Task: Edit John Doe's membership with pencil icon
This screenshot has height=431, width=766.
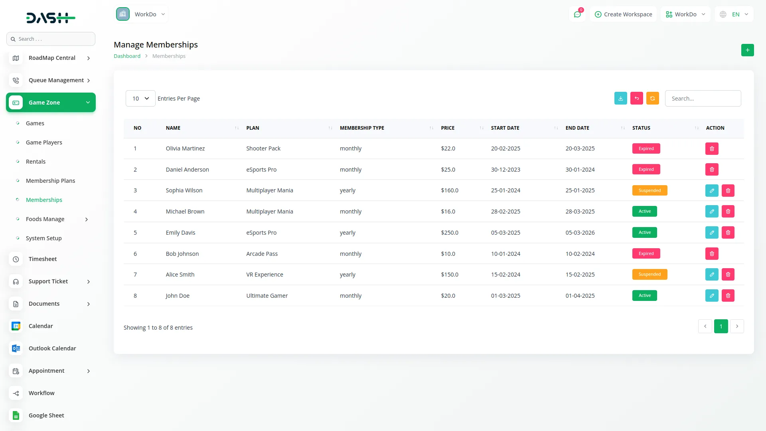Action: pyautogui.click(x=712, y=296)
